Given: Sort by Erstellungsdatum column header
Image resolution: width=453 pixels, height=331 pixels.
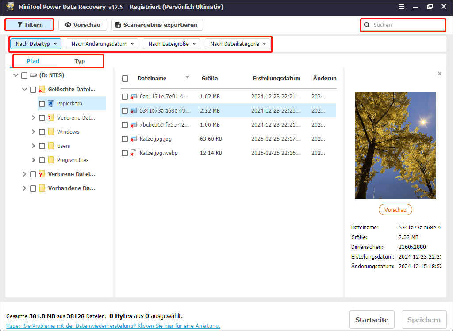Looking at the screenshot, I should 276,79.
